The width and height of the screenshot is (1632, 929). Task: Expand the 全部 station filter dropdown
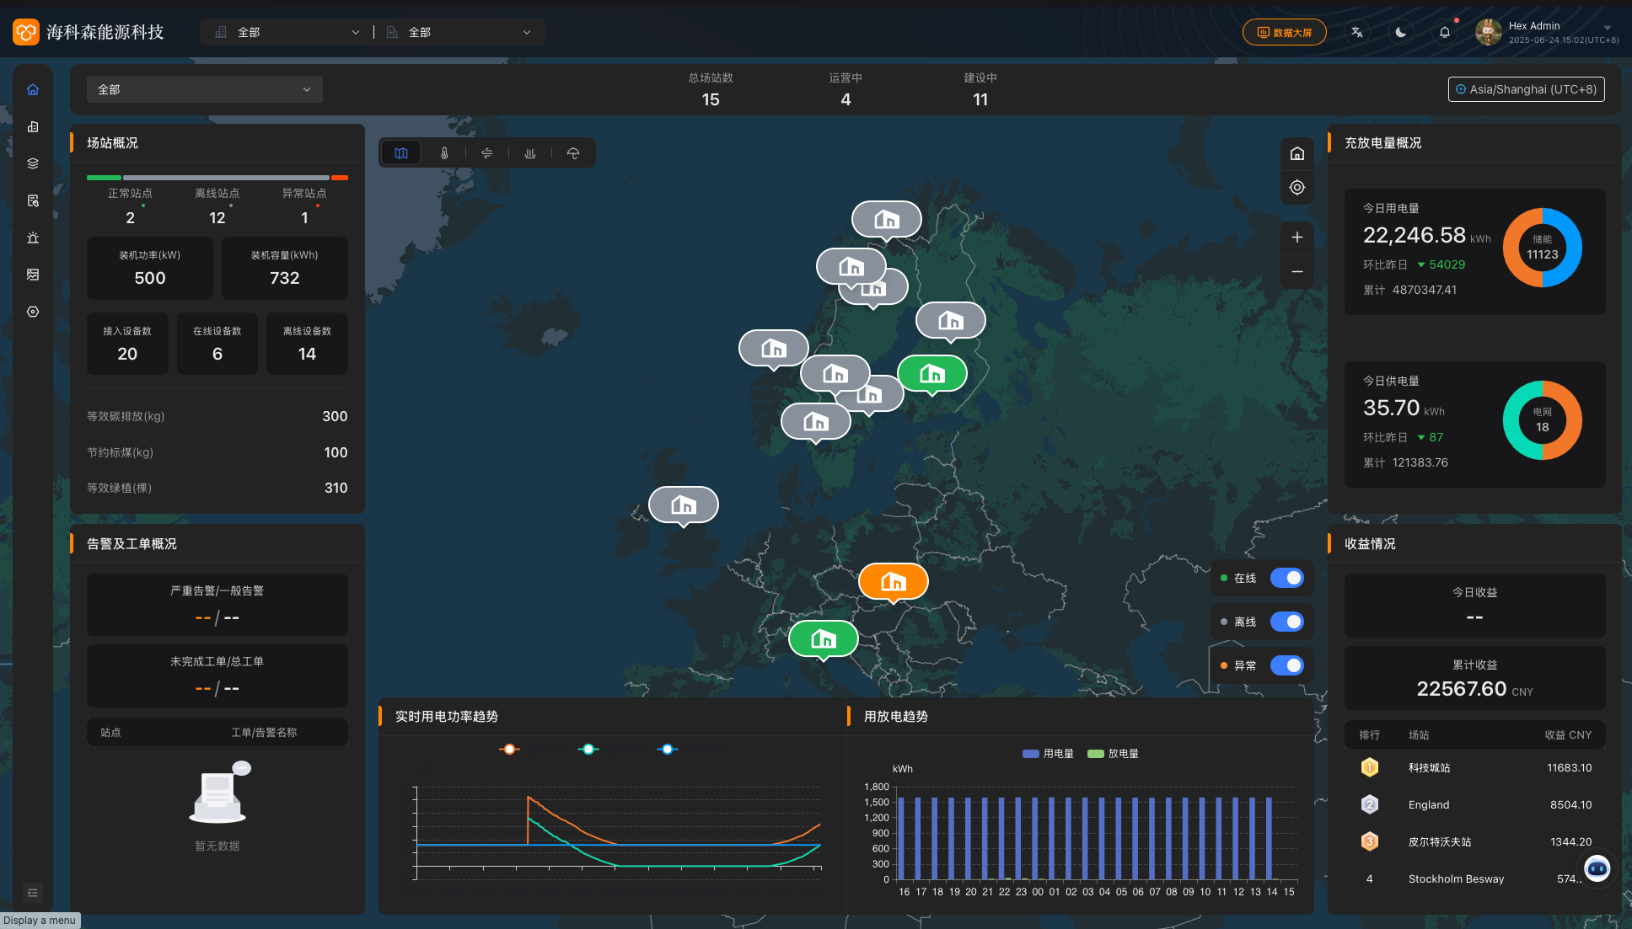(204, 89)
